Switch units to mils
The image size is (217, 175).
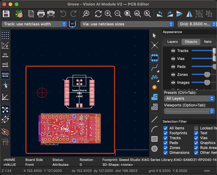pos(5,65)
